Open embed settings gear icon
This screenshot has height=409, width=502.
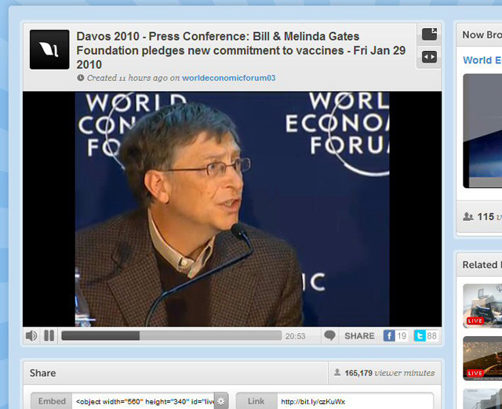pyautogui.click(x=221, y=401)
